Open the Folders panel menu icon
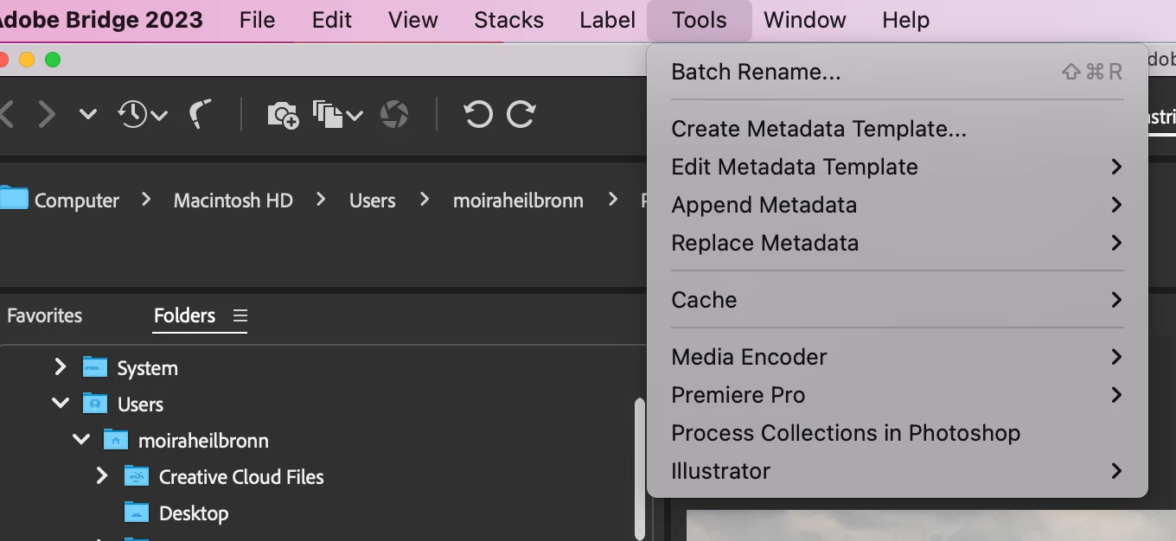The width and height of the screenshot is (1176, 541). [240, 315]
